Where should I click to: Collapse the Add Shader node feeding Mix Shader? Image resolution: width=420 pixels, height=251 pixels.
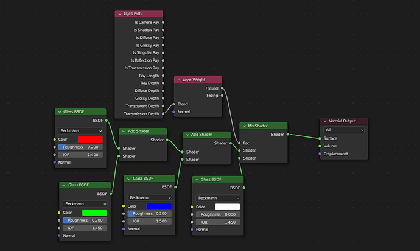[x=187, y=135]
